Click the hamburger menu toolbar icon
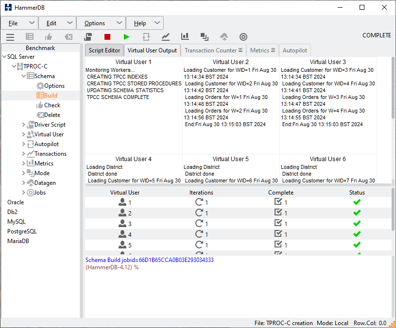The width and height of the screenshot is (396, 328). tap(10, 37)
